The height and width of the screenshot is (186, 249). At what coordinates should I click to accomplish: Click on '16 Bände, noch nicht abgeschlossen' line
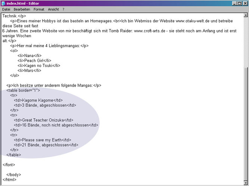pos(56,125)
